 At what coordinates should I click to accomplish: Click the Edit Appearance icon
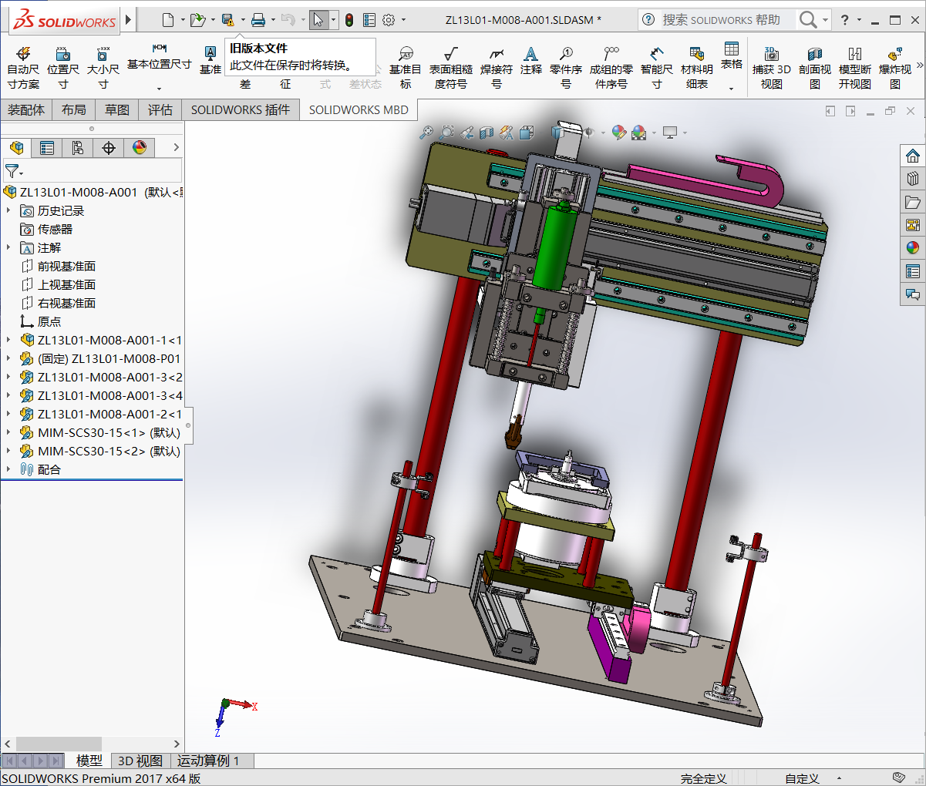pyautogui.click(x=618, y=133)
